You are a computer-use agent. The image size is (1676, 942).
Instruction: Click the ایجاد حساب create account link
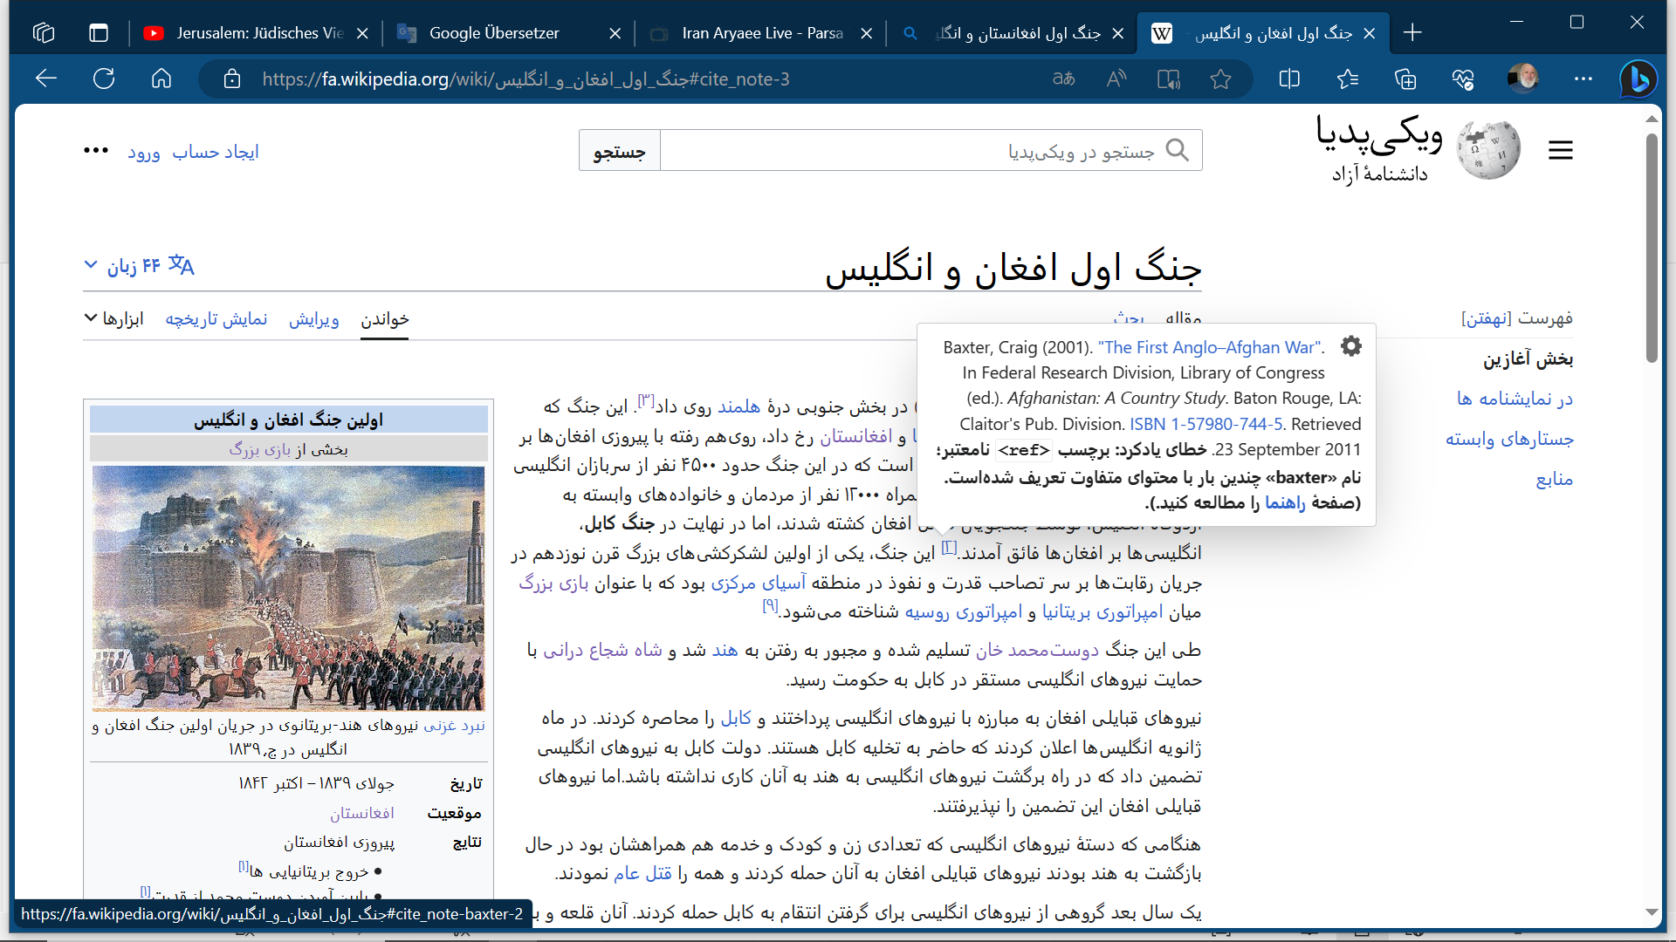(x=216, y=152)
